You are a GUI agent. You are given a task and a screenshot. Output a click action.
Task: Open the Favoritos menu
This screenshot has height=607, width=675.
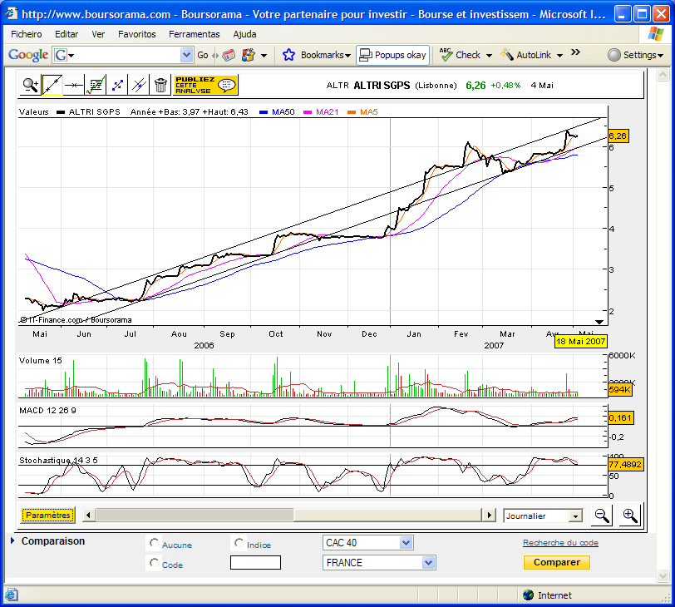click(137, 34)
